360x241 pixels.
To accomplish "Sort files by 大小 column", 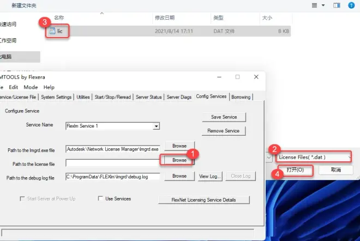I will click(267, 17).
